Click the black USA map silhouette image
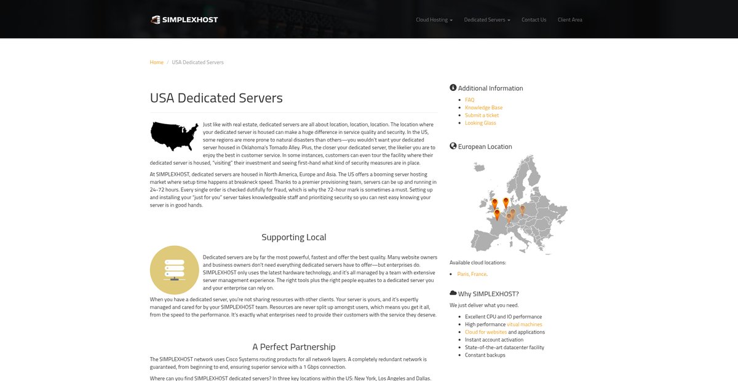Image resolution: width=738 pixels, height=381 pixels. (174, 136)
